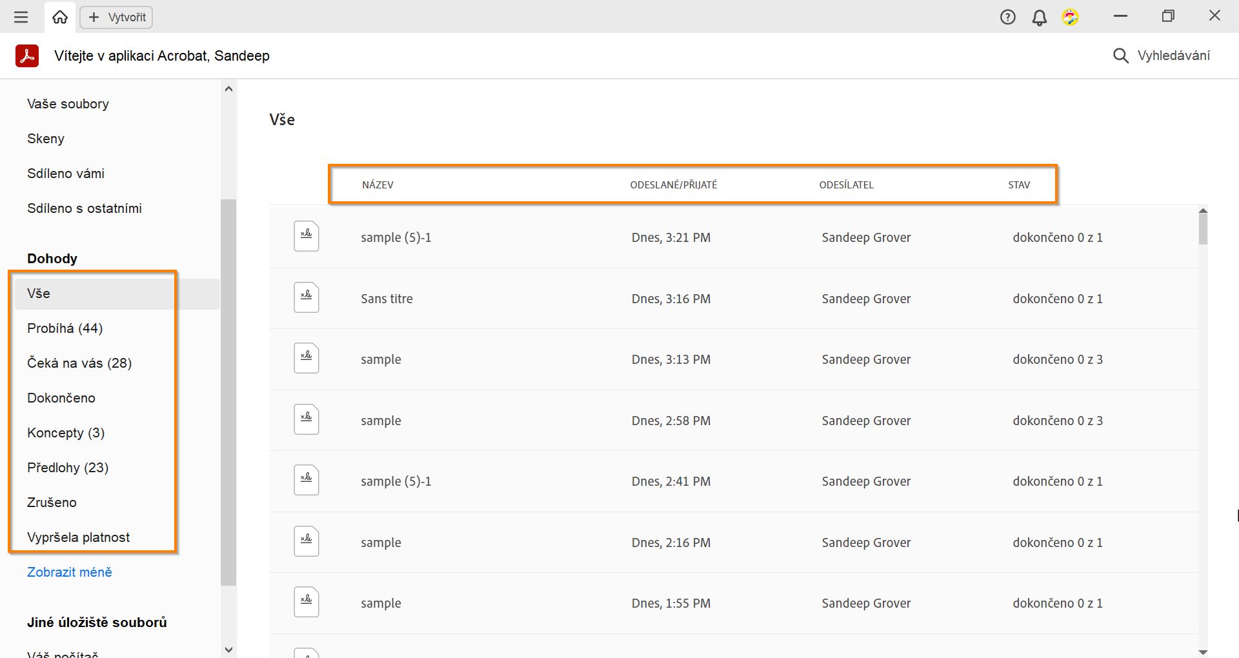
Task: Click the Acrobat logo icon
Action: 27,56
